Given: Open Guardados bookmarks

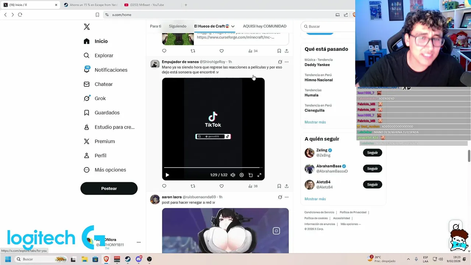Looking at the screenshot, I should (x=102, y=113).
